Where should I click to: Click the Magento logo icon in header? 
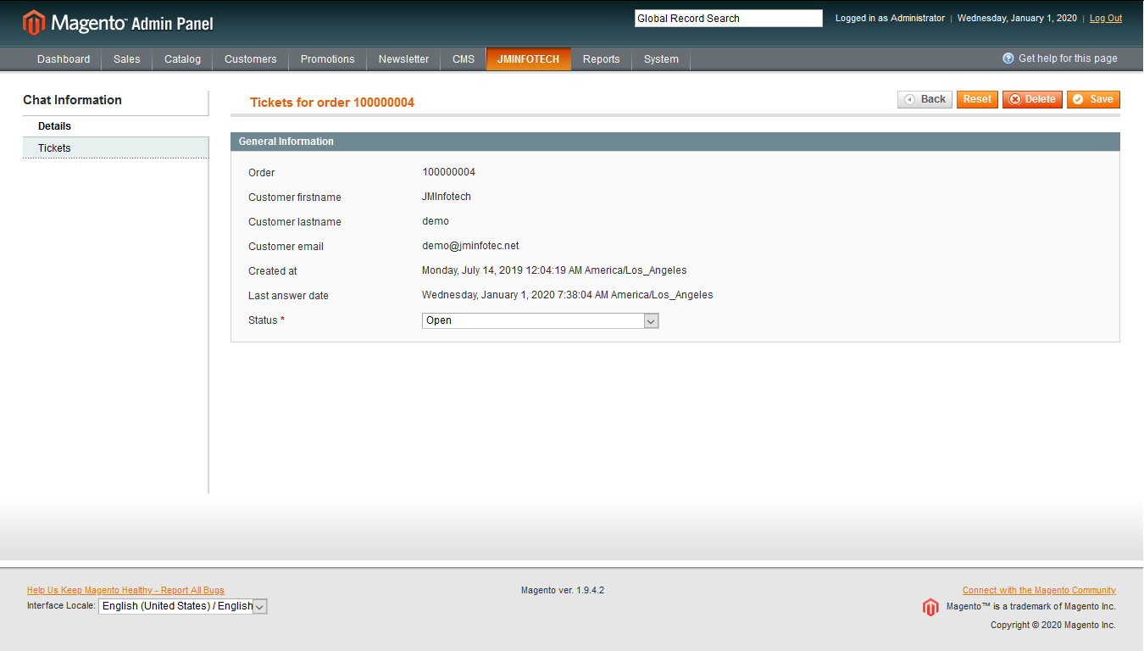coord(34,23)
